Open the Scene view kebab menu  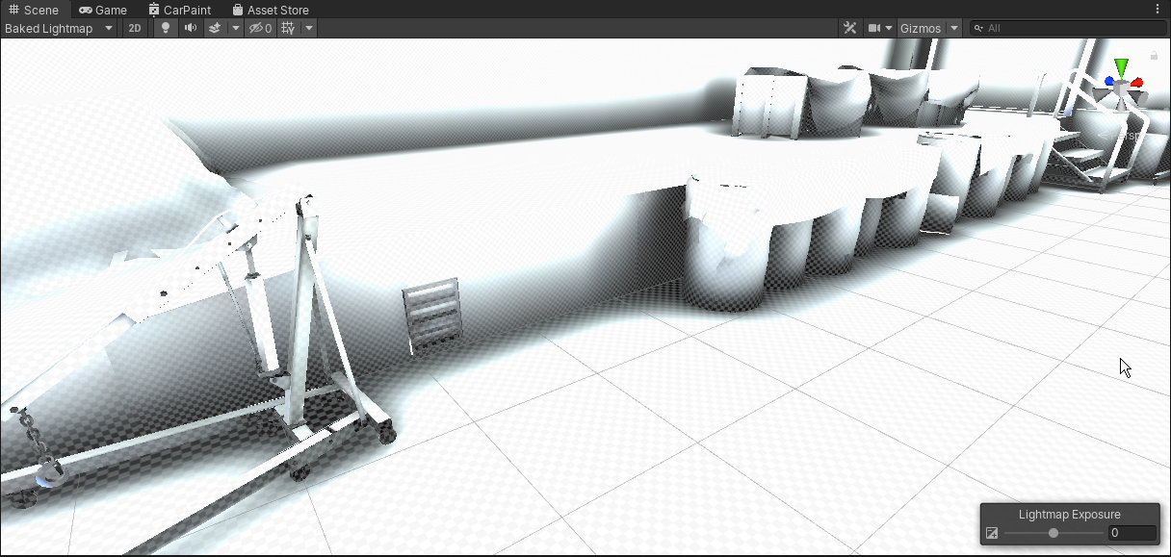point(1158,8)
